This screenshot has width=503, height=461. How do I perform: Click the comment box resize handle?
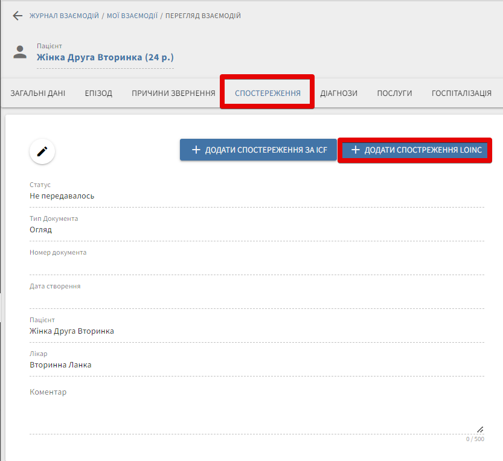[480, 430]
